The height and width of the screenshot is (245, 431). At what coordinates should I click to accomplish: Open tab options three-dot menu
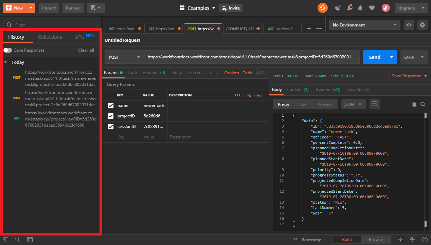pos(319,29)
